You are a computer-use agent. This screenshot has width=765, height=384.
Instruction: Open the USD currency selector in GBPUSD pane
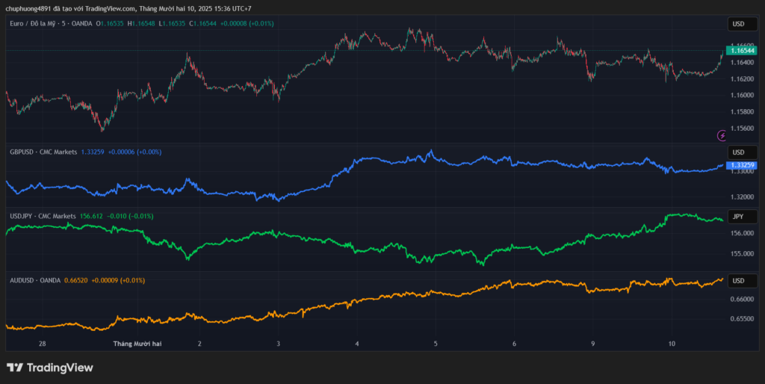(738, 153)
